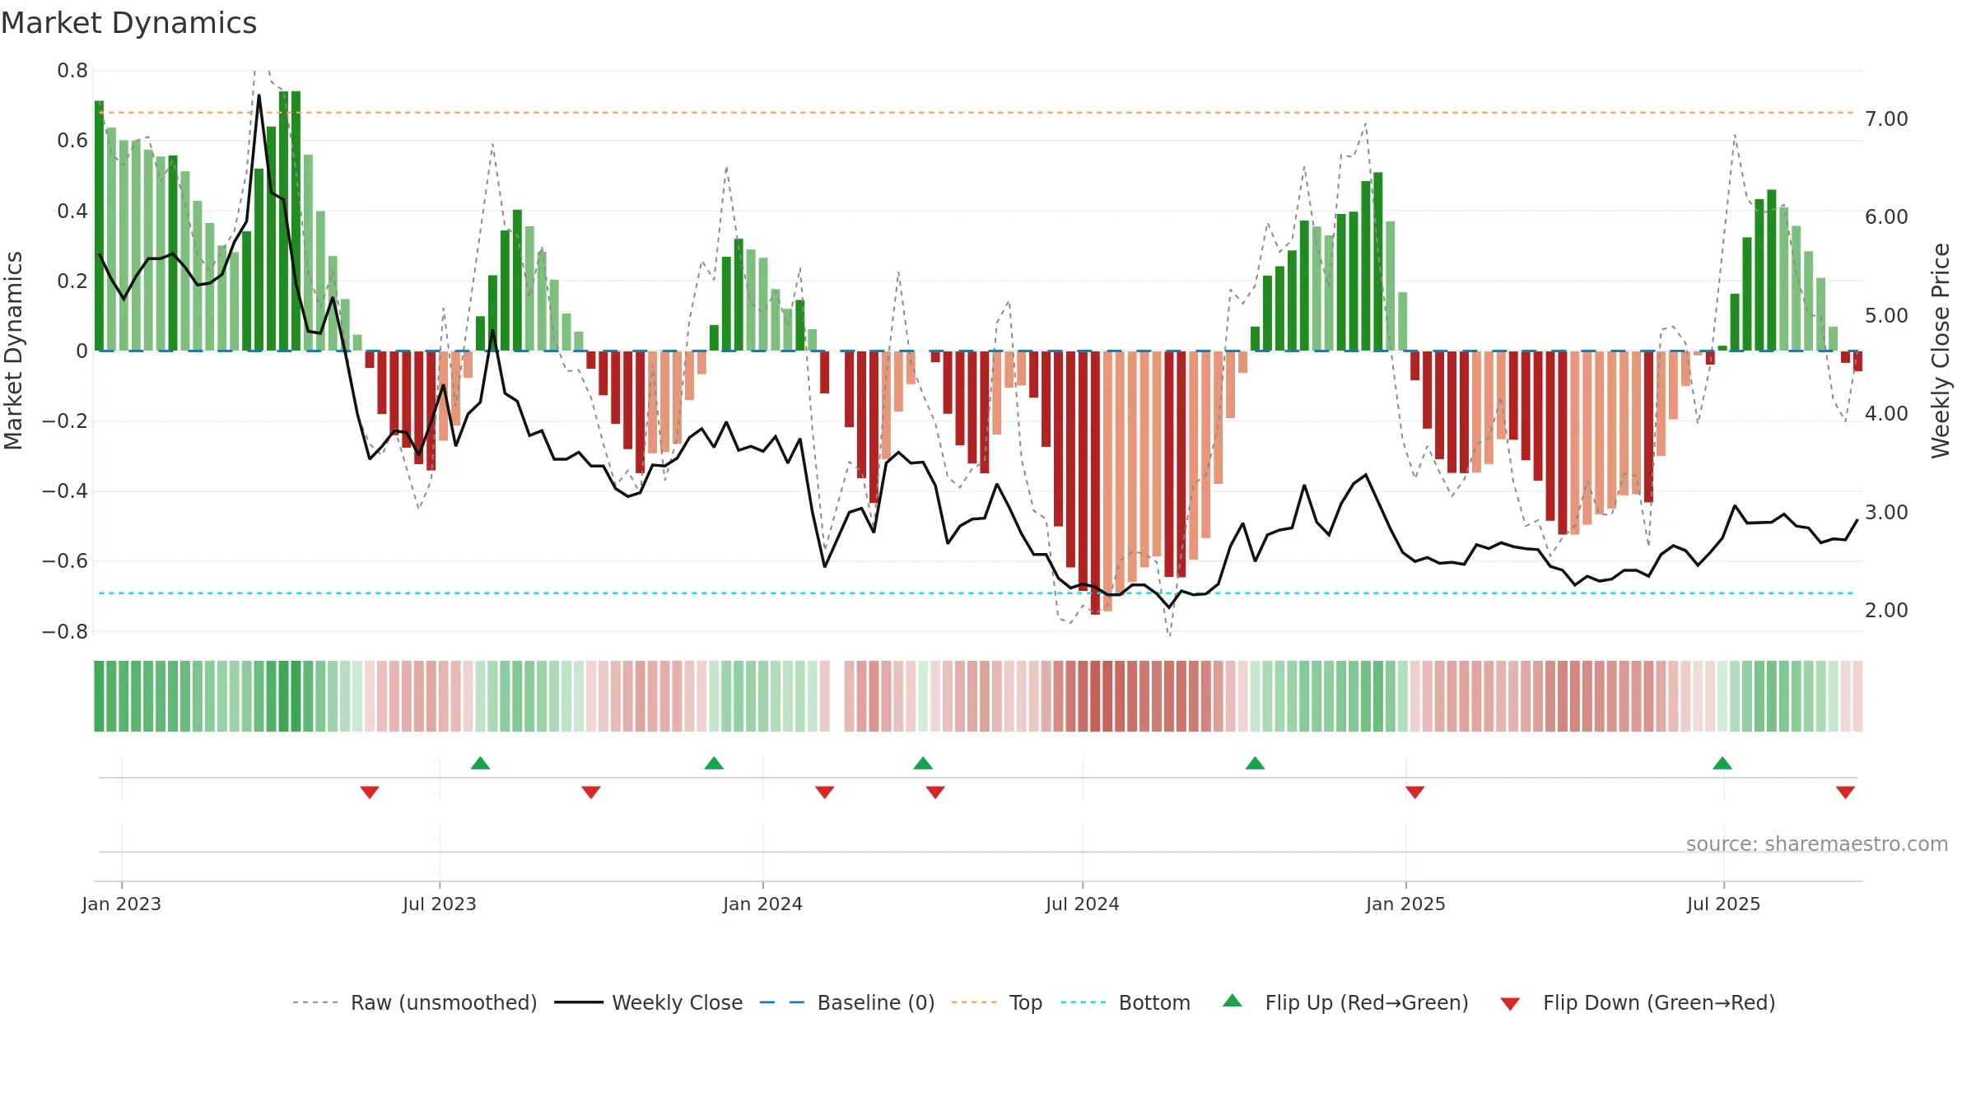Click the Market Dynamics chart title
The width and height of the screenshot is (1976, 1111).
(x=129, y=23)
